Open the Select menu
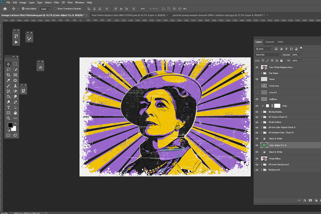 pos(48,2)
